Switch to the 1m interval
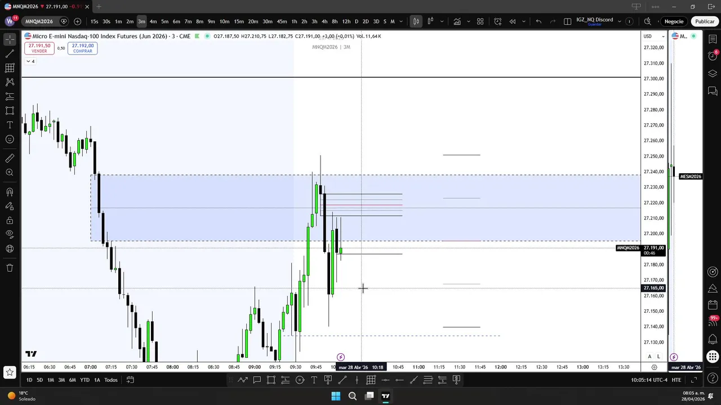Image resolution: width=721 pixels, height=405 pixels. (118, 21)
